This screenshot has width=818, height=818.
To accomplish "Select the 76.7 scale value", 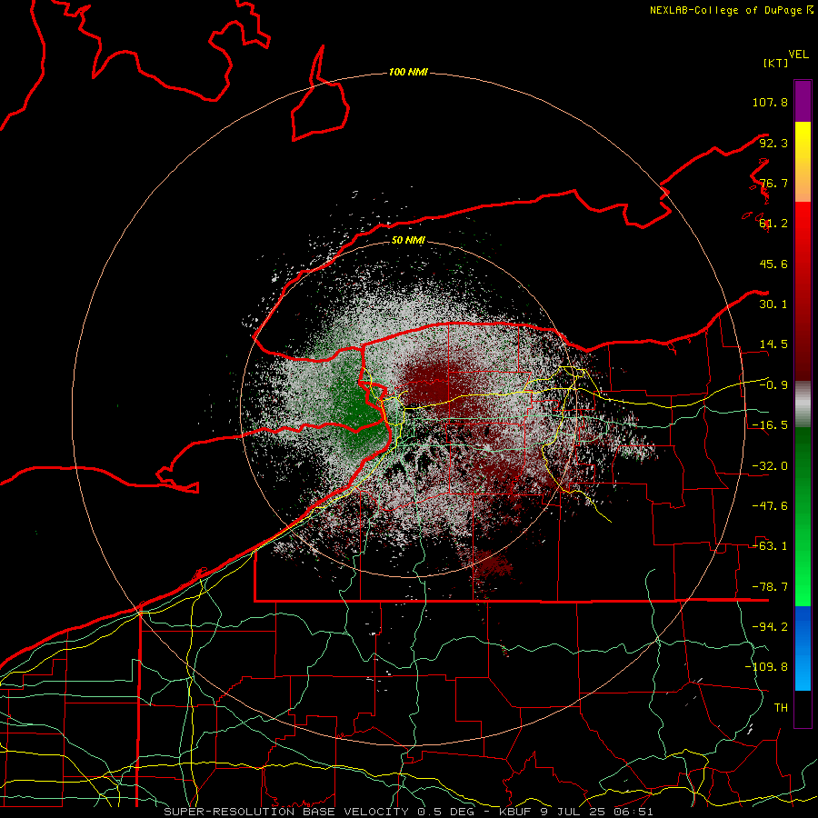I will click(x=773, y=183).
